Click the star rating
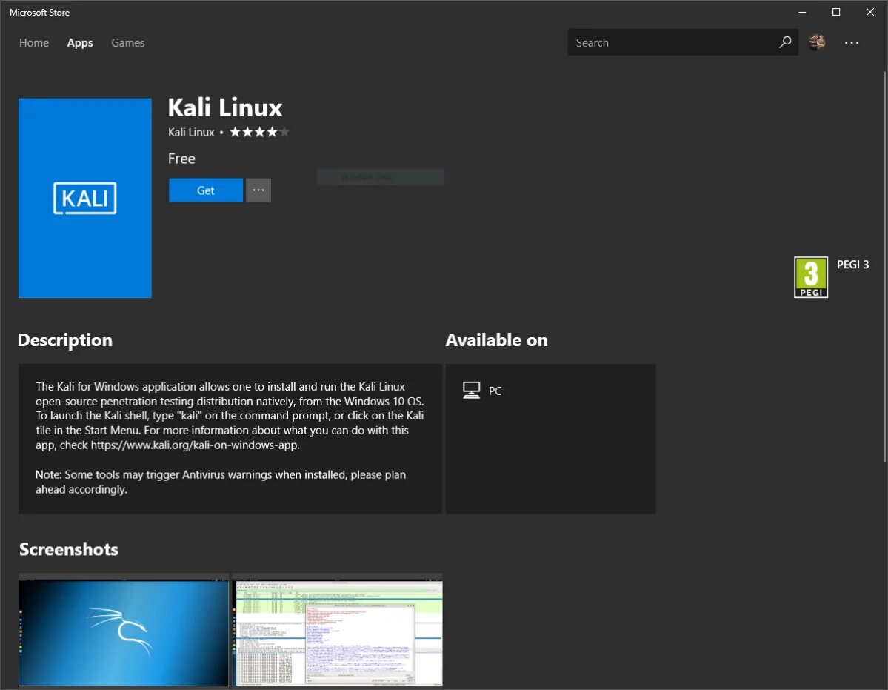 tap(258, 132)
